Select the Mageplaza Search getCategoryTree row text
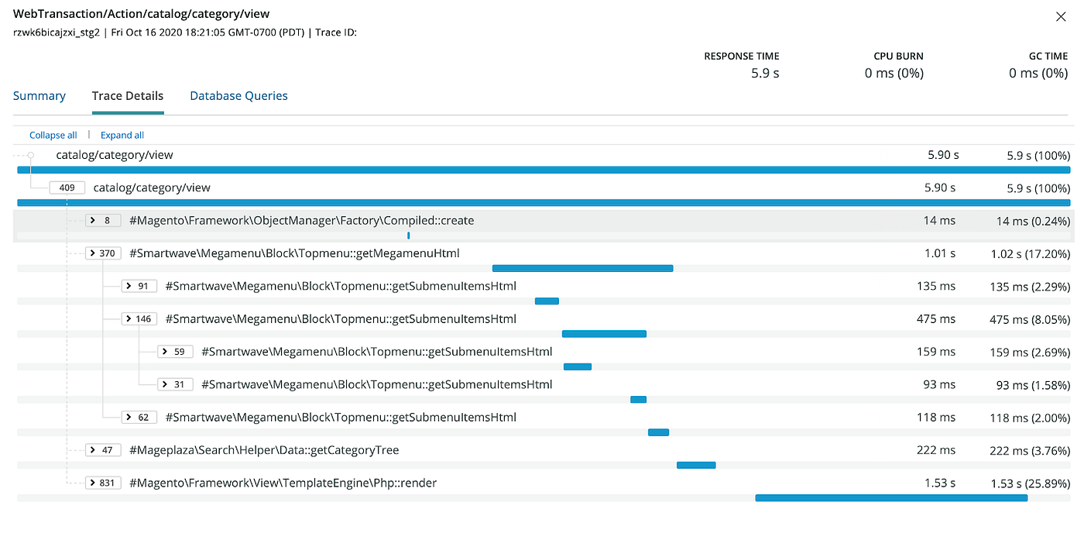Screen dimensions: 1084x540 coord(264,450)
